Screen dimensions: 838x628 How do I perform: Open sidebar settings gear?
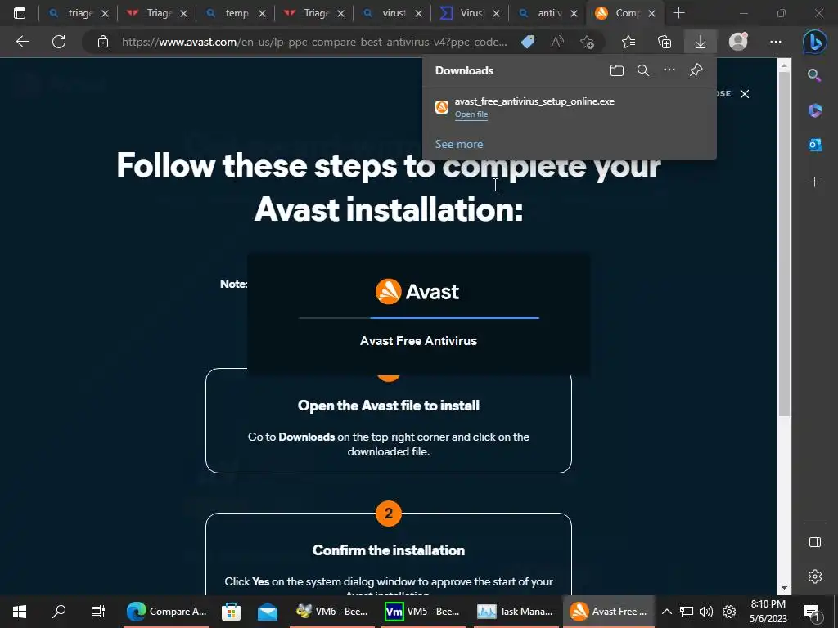click(x=814, y=576)
